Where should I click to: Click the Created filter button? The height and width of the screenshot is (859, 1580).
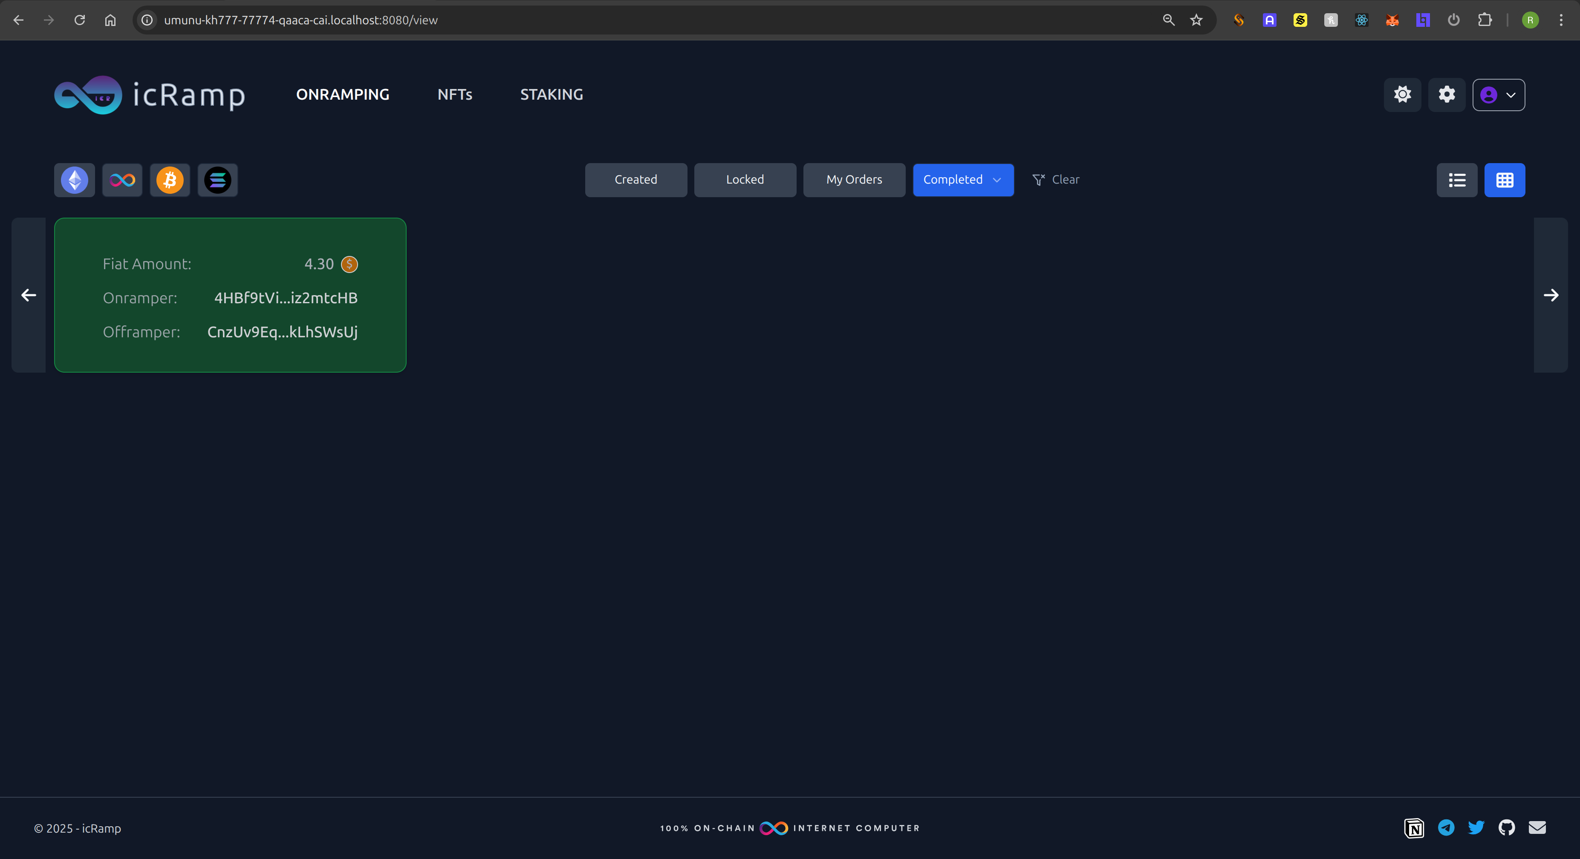[x=635, y=180]
